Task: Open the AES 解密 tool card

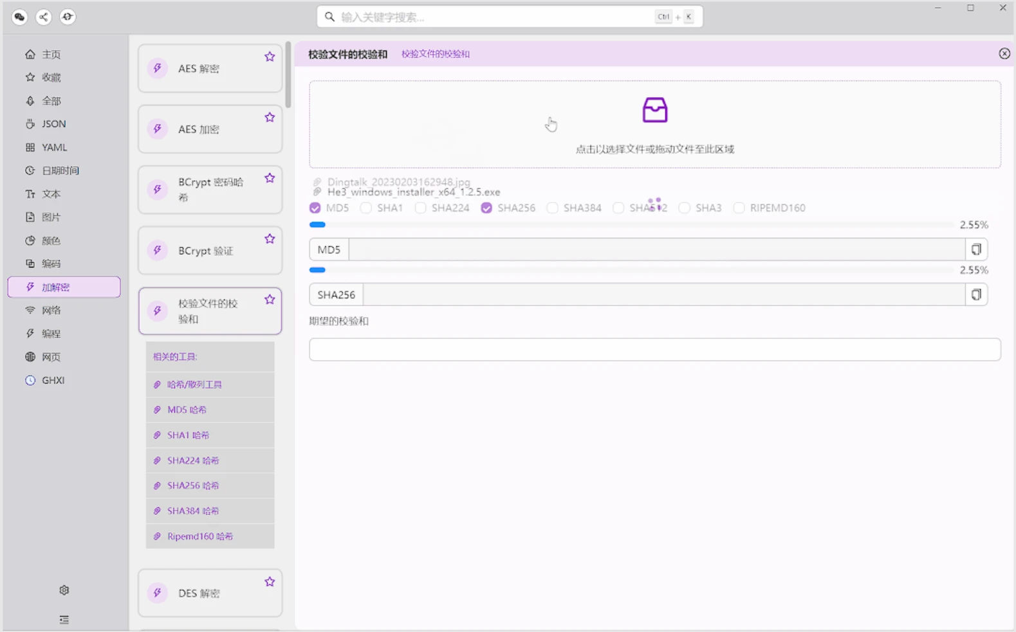Action: tap(210, 68)
